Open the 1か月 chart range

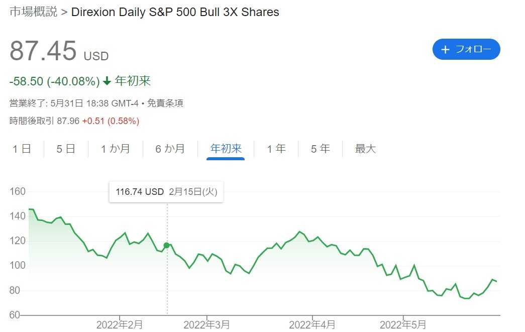pyautogui.click(x=115, y=149)
